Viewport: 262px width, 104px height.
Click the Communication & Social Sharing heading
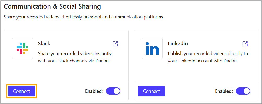[x=52, y=6]
